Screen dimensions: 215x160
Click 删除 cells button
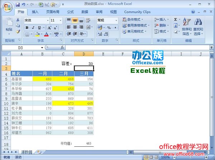tap(161, 25)
